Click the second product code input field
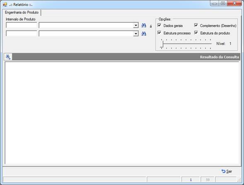This screenshot has width=244, height=185. 22,34
